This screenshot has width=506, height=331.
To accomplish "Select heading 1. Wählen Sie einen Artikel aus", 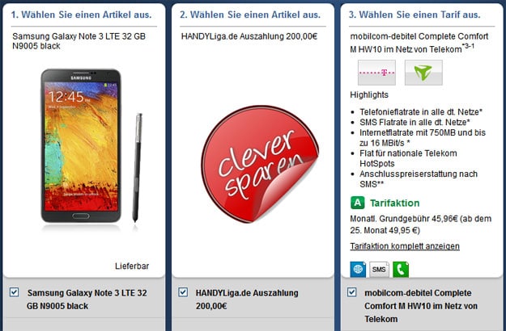I will pos(81,15).
